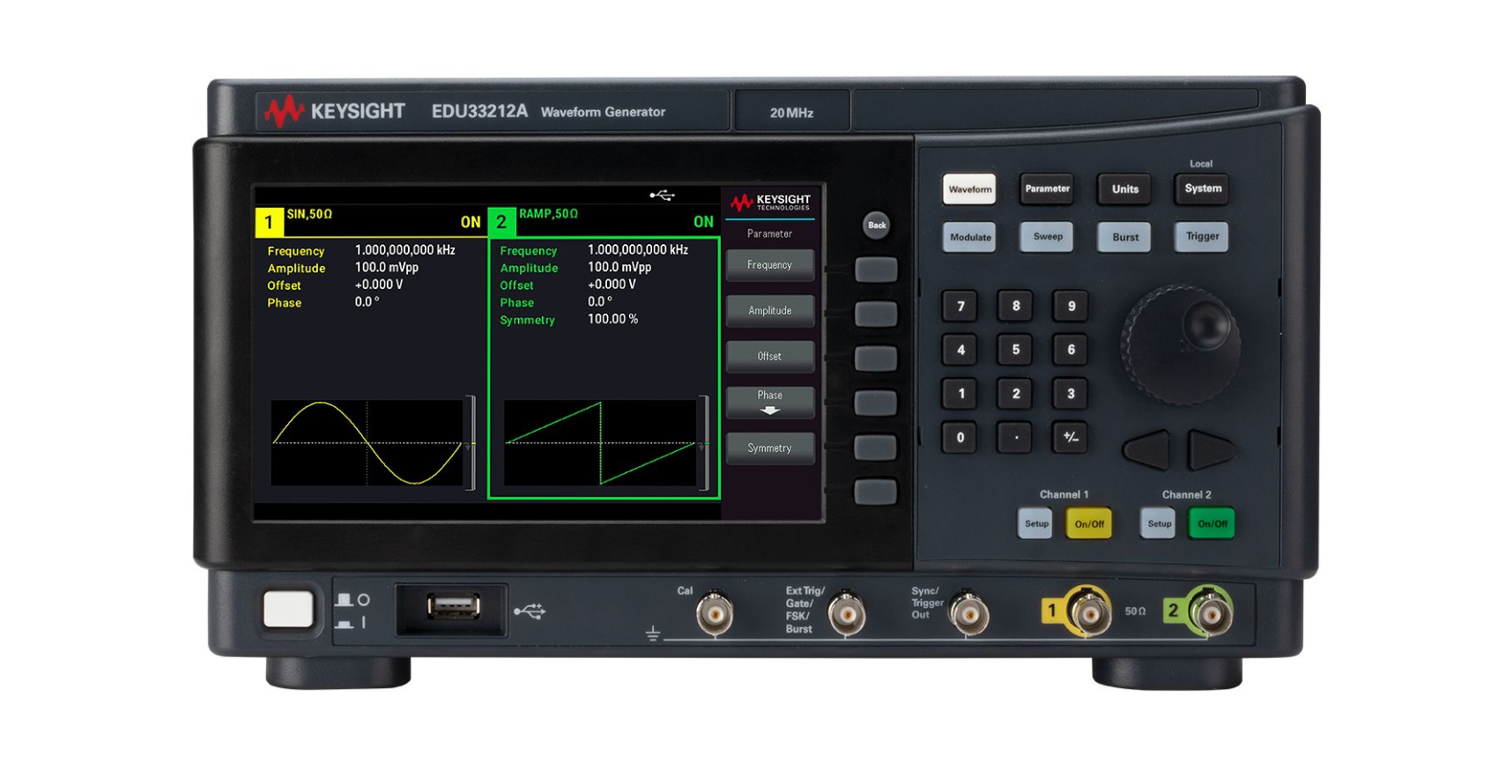Hit the Units key
The width and height of the screenshot is (1506, 763).
tap(1124, 189)
